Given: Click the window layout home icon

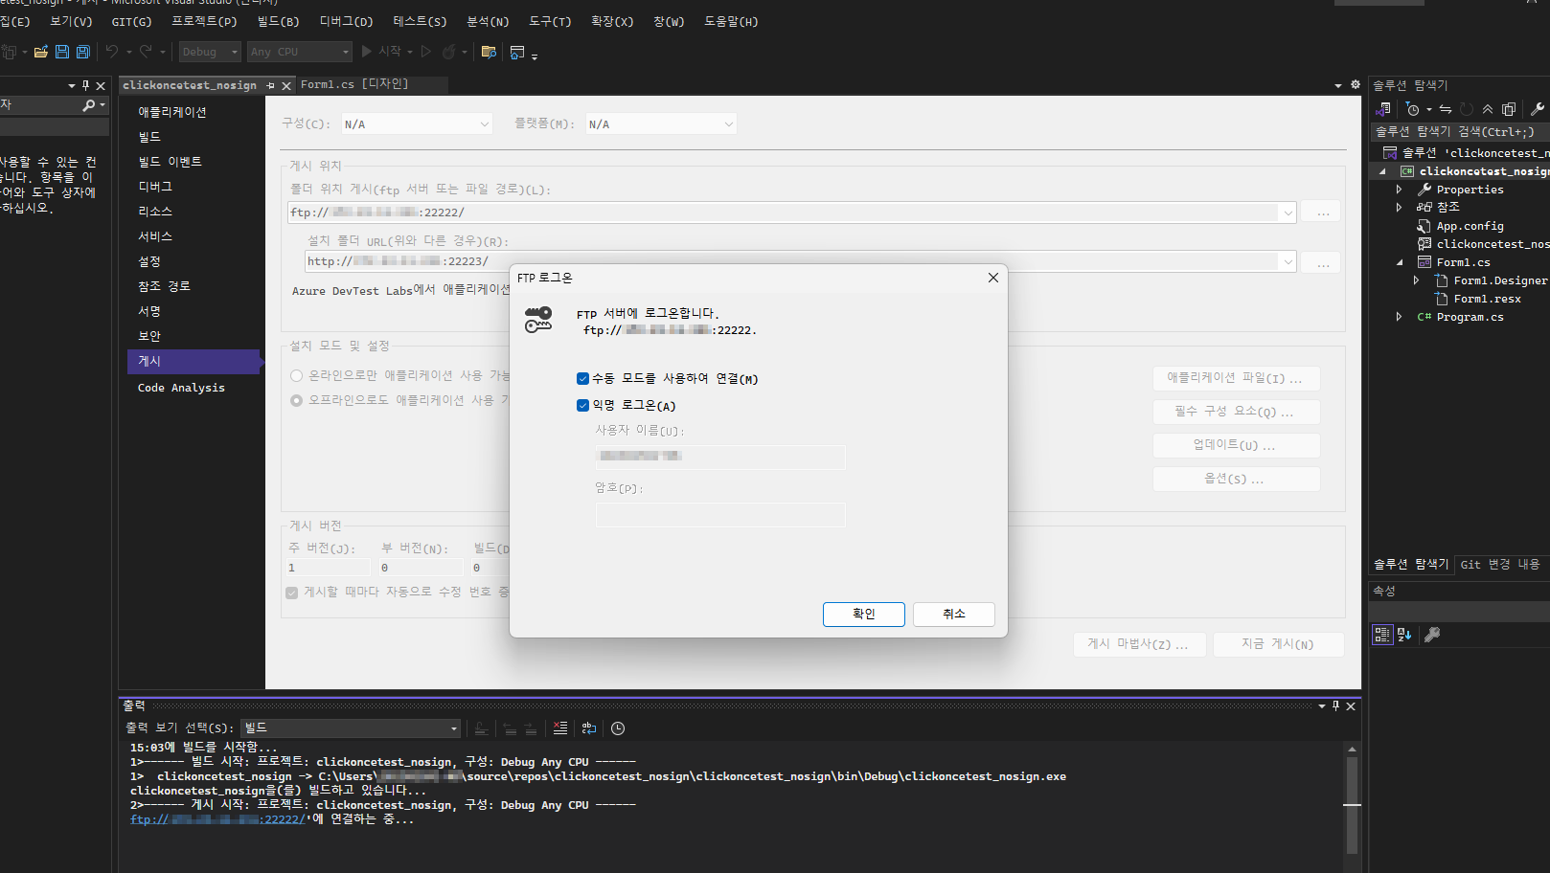Looking at the screenshot, I should click(517, 52).
